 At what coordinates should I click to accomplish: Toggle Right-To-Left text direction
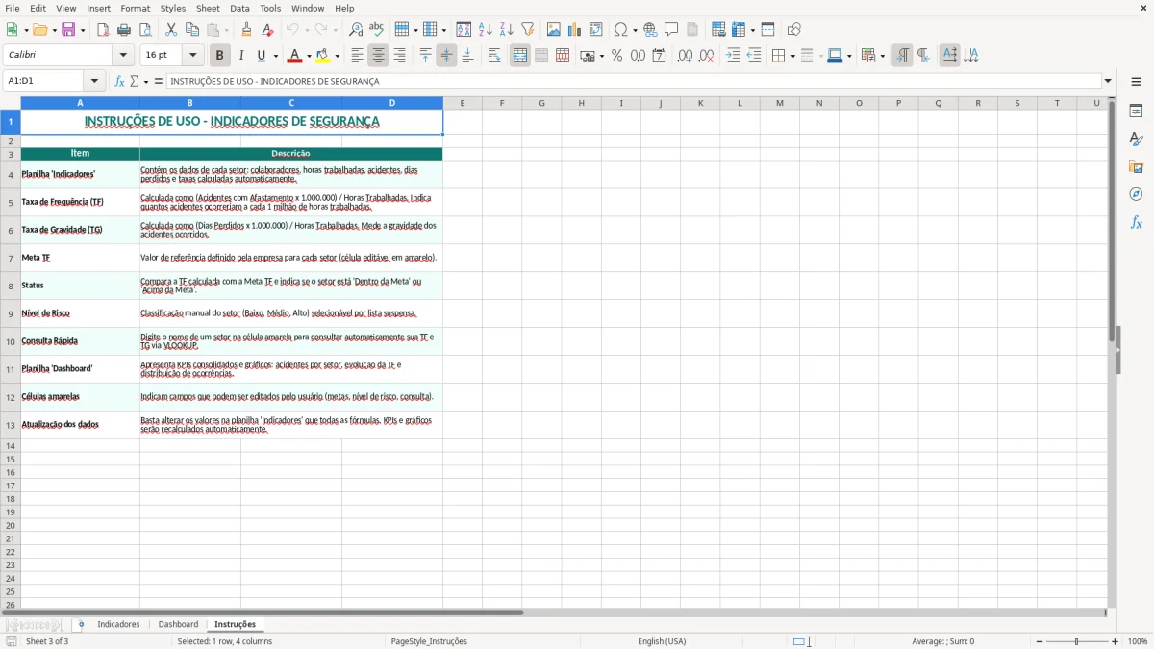click(923, 56)
